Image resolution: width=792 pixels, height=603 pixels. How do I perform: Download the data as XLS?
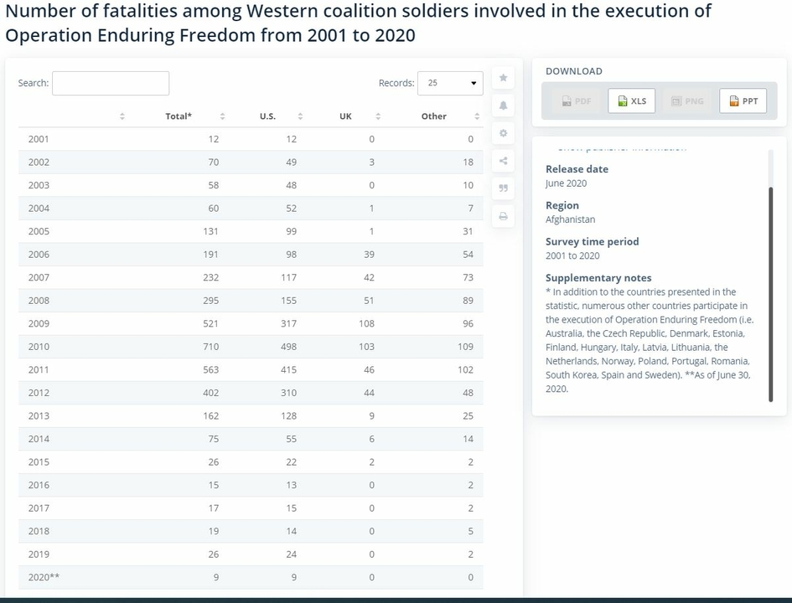click(631, 101)
